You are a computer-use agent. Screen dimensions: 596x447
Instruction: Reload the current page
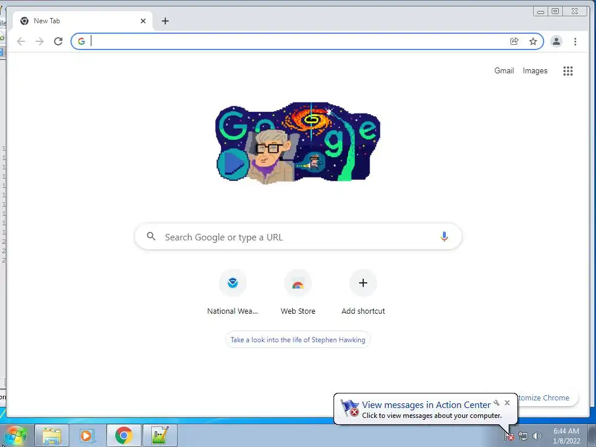[58, 41]
